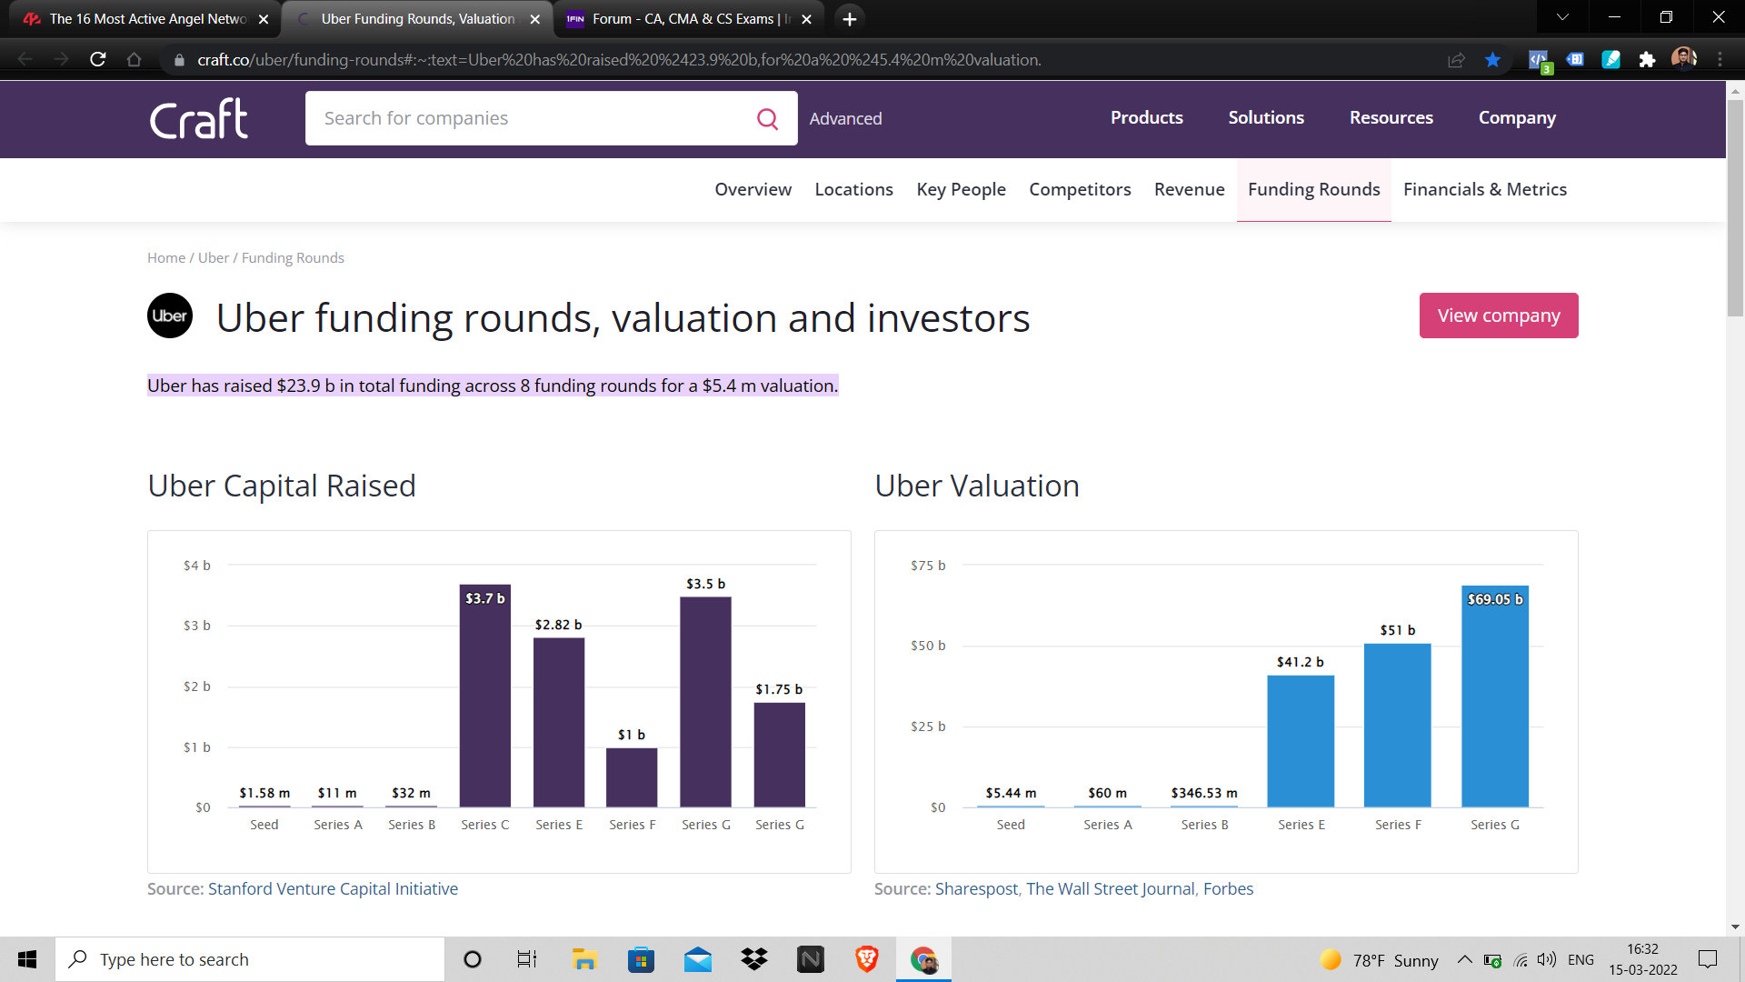Click the View company button
Screen dimensions: 1745x982
tap(1498, 316)
